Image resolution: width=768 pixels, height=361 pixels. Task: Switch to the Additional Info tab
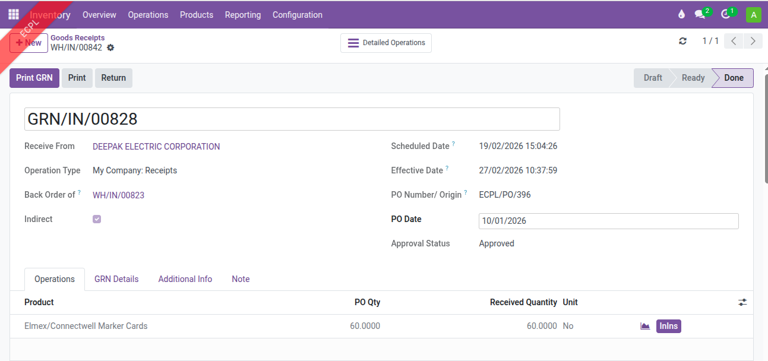coord(185,279)
